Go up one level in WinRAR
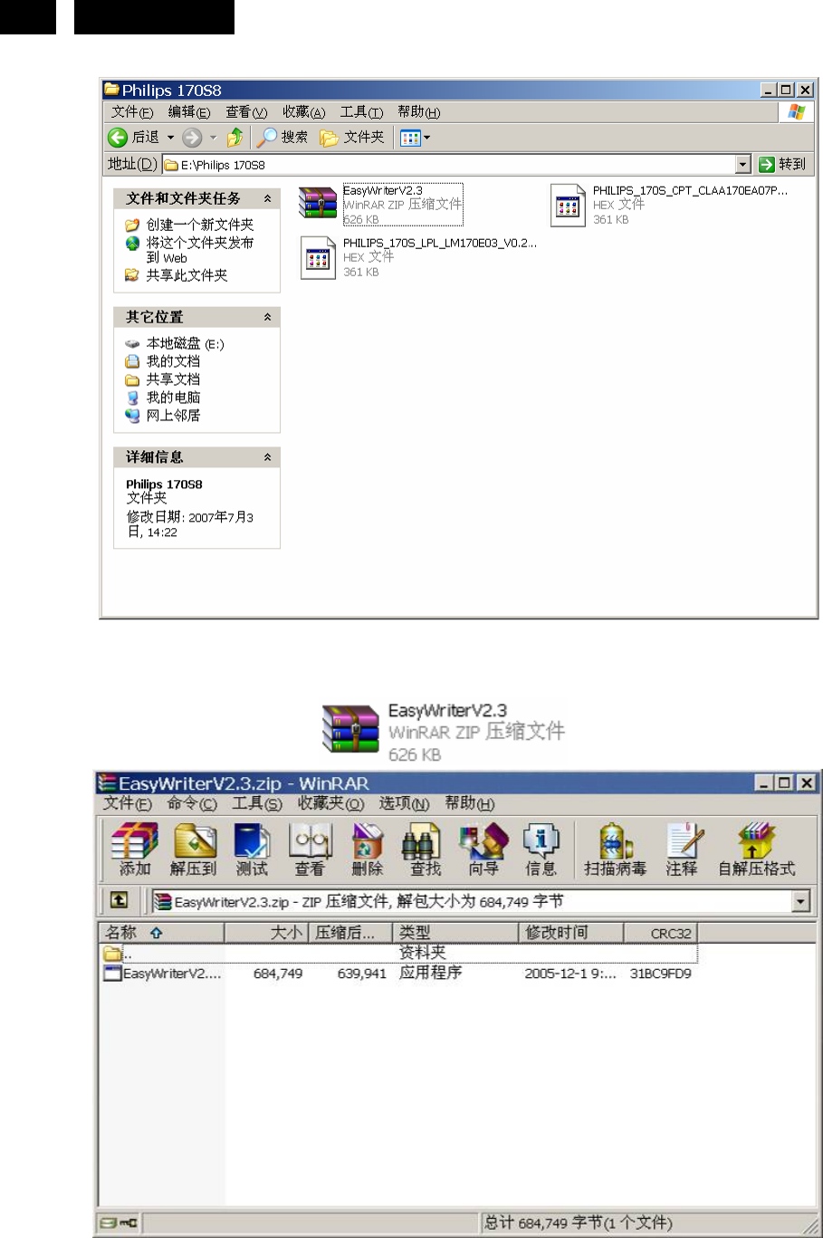This screenshot has width=823, height=1238. point(119,900)
